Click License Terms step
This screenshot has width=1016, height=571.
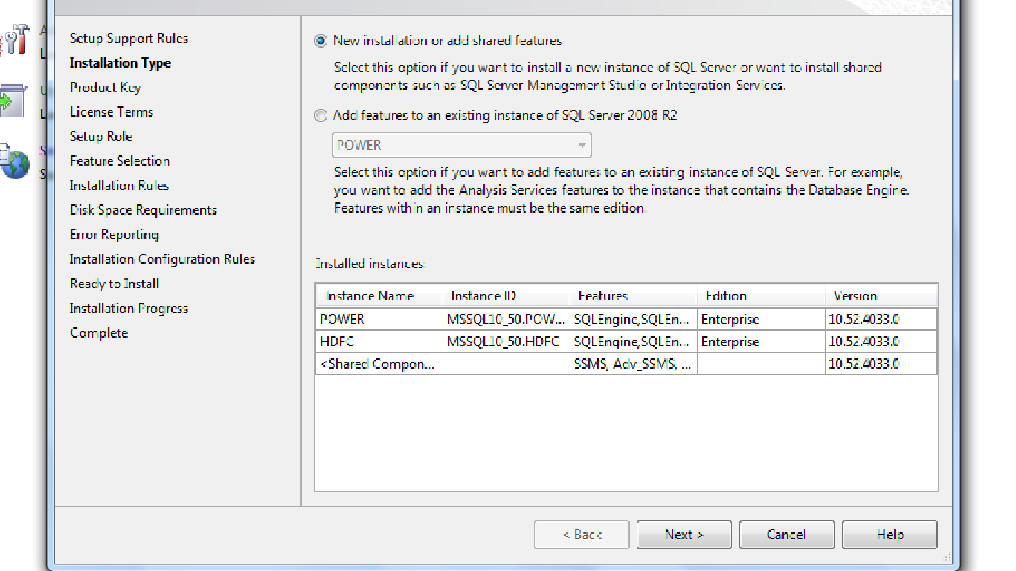pos(112,112)
